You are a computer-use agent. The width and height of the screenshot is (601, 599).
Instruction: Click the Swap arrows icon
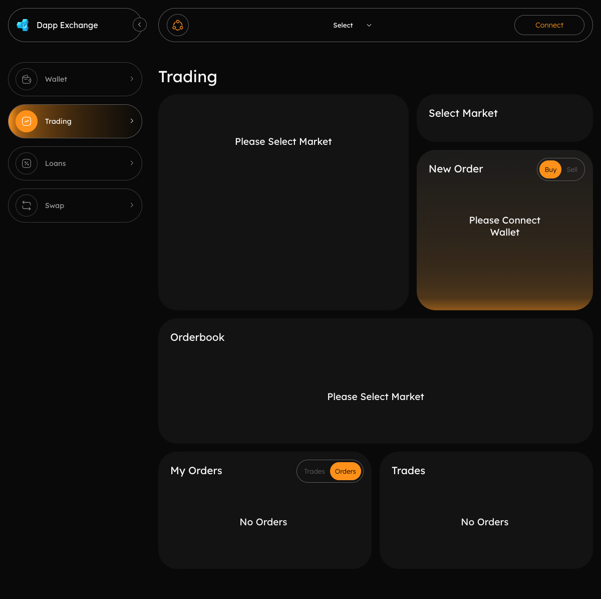coord(26,205)
